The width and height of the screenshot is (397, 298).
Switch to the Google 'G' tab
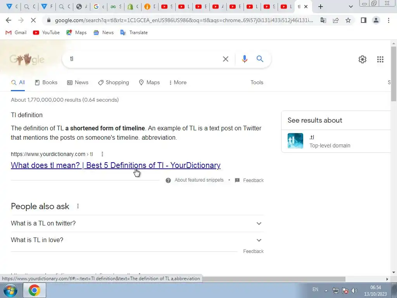pos(98,7)
